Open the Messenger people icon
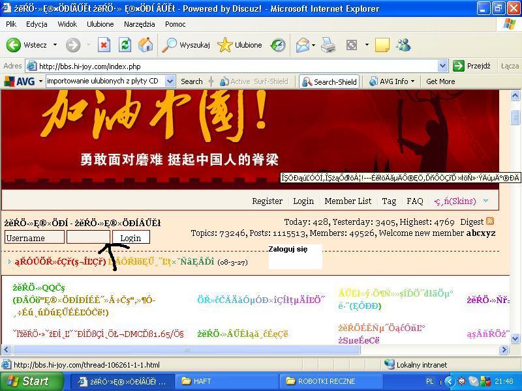The image size is (522, 391). [x=403, y=45]
